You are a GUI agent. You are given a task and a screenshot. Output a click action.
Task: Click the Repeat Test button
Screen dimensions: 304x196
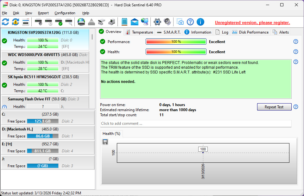pos(274,107)
